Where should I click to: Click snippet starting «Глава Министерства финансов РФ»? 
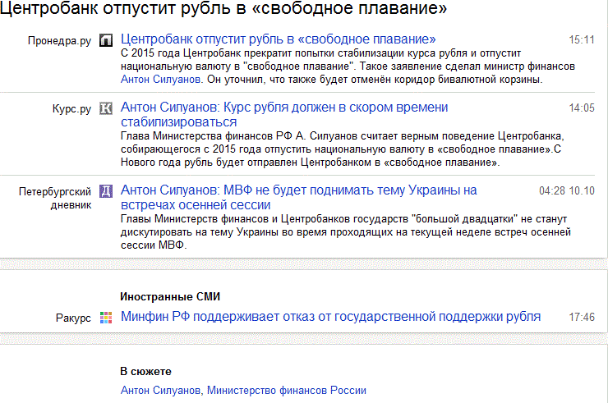[x=343, y=149]
